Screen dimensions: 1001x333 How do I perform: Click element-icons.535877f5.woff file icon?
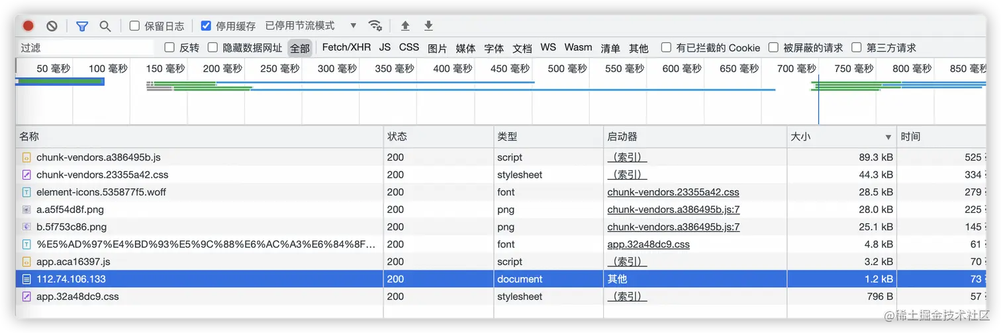[x=26, y=192]
